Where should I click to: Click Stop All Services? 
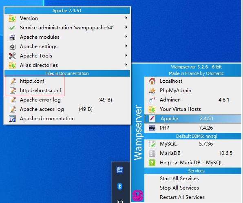[193, 188]
